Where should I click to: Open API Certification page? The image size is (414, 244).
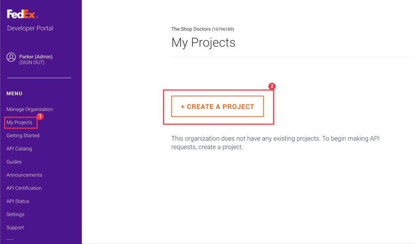click(x=24, y=188)
